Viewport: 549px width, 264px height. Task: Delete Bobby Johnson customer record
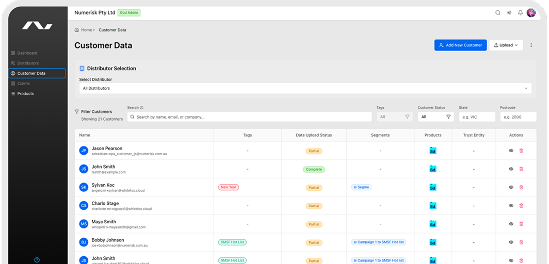tap(521, 242)
